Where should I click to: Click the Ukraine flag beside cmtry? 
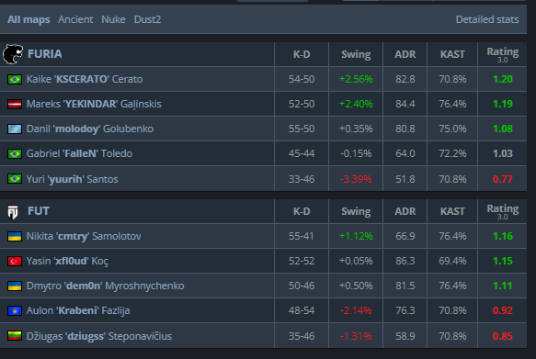[x=15, y=236]
